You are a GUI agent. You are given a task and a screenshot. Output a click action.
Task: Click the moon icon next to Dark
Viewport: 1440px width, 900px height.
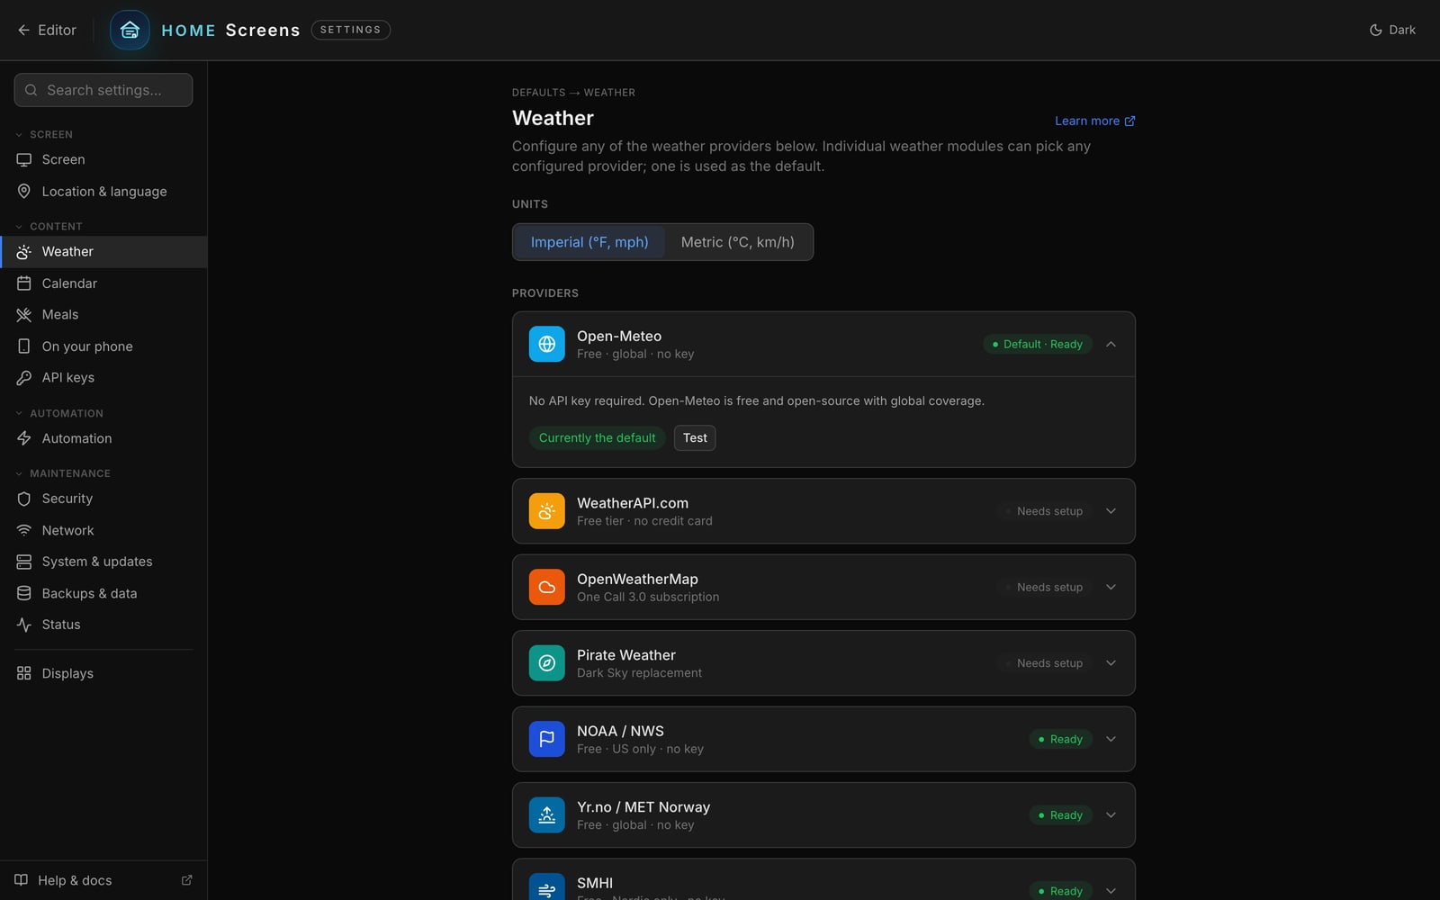(x=1375, y=30)
